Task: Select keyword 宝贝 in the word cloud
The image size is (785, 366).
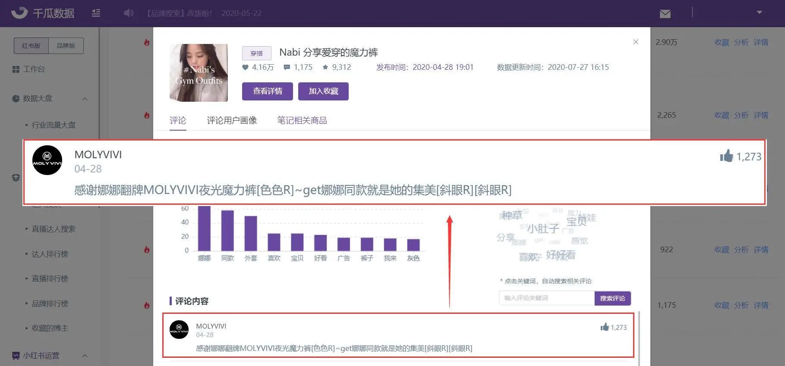Action: tap(577, 222)
